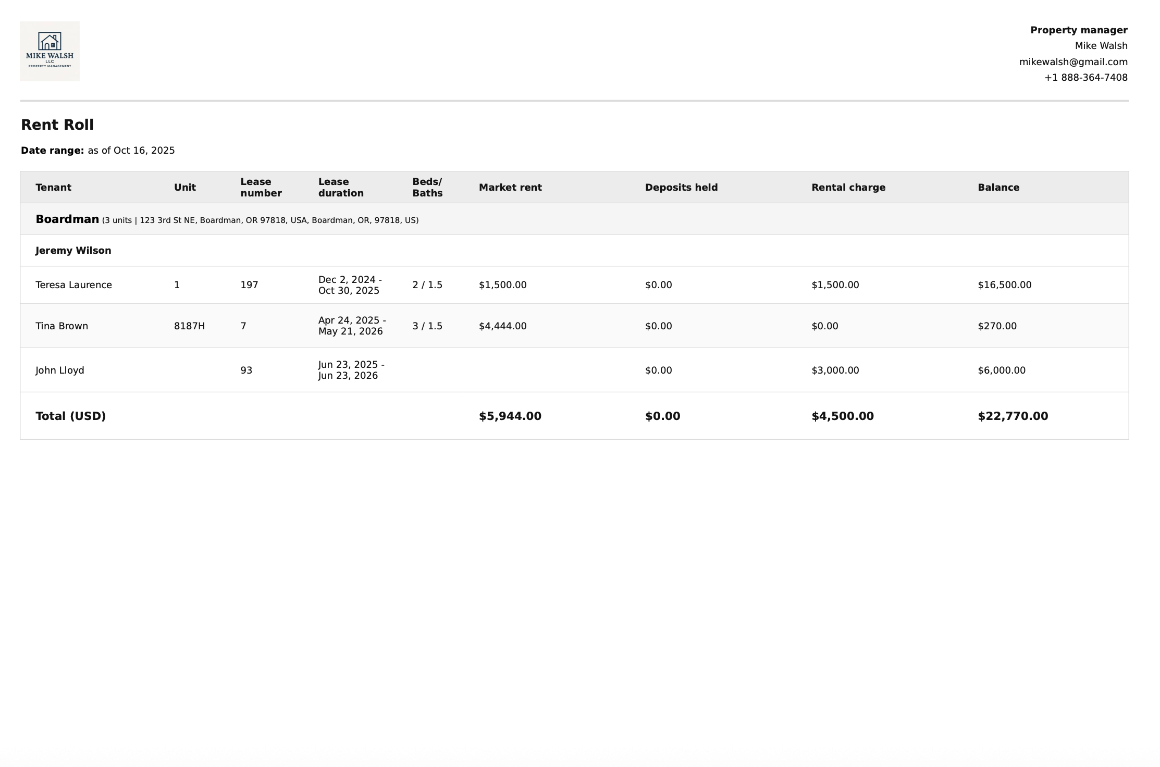The height and width of the screenshot is (767, 1160).
Task: Click the Mike Walsh LLC logo
Action: 50,51
